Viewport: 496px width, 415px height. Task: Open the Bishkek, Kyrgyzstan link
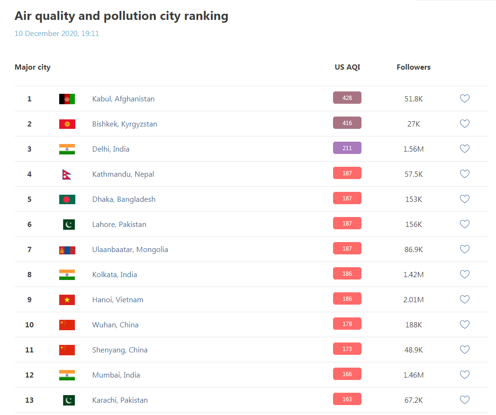click(125, 124)
